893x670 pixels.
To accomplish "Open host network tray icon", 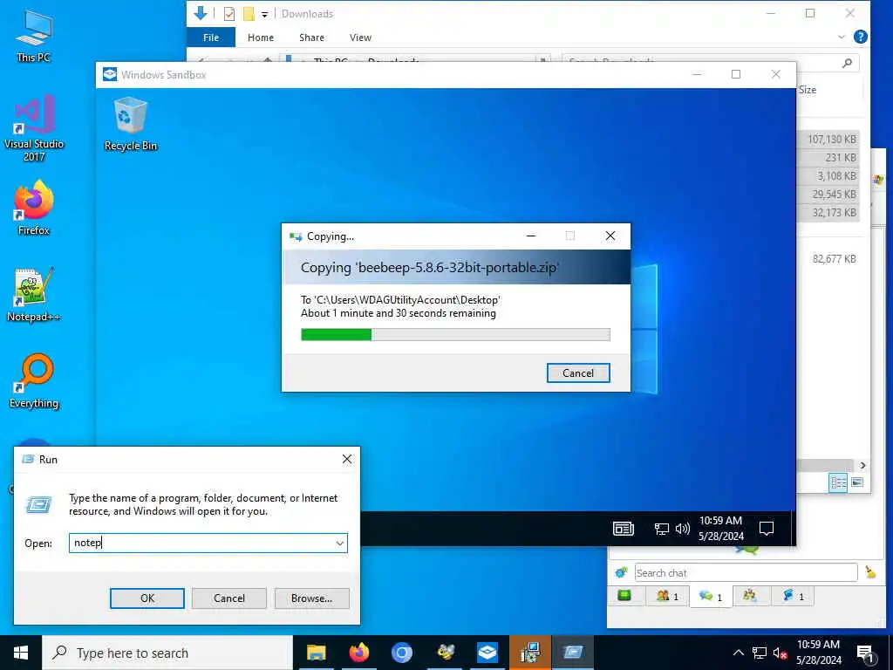I will 760,653.
